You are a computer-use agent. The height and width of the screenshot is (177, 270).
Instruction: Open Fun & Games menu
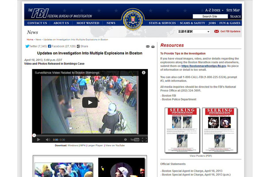(x=230, y=23)
